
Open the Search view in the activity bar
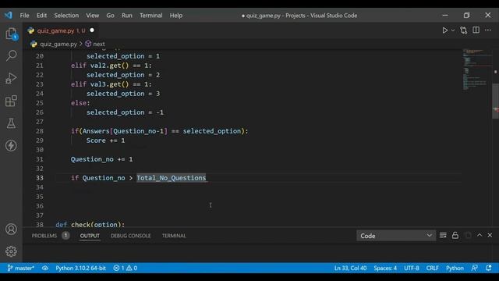(11, 55)
